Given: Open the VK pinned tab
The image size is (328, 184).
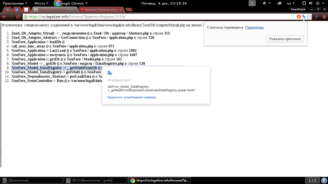Looking at the screenshot, I should pos(8,10).
